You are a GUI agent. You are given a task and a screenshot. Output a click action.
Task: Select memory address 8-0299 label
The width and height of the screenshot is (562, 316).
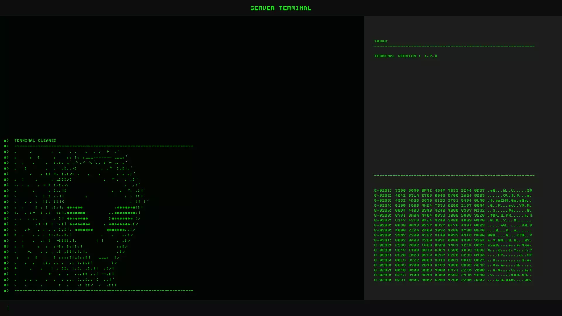(x=383, y=280)
